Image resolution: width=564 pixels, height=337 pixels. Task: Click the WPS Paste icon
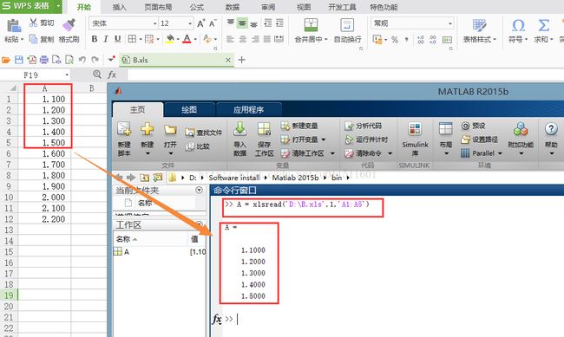[14, 26]
